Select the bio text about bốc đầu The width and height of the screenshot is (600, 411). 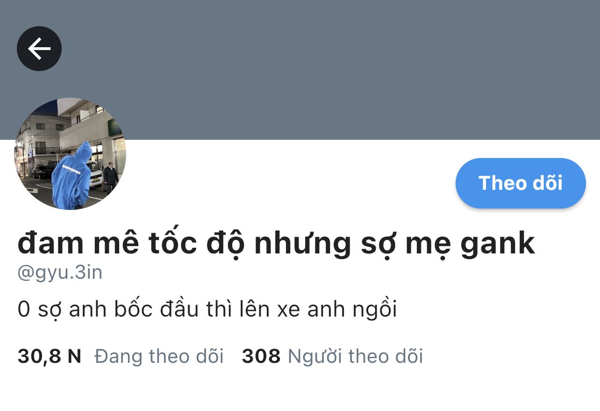(207, 309)
